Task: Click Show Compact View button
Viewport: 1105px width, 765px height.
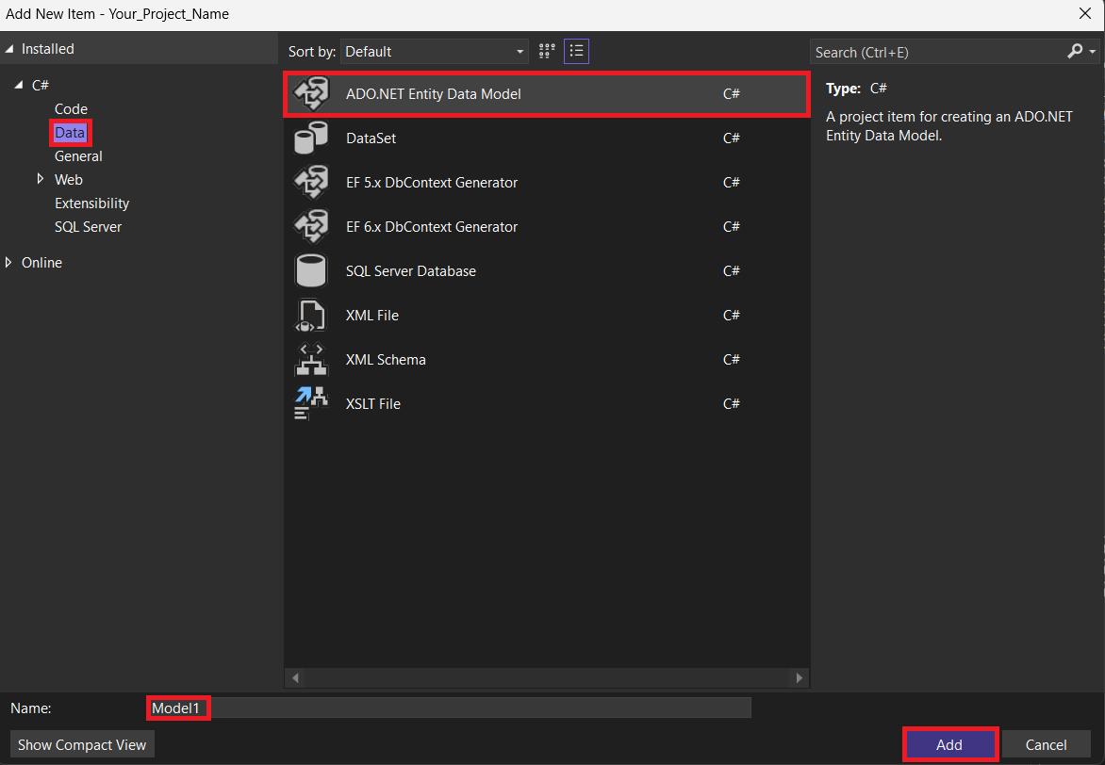Action: click(x=82, y=744)
